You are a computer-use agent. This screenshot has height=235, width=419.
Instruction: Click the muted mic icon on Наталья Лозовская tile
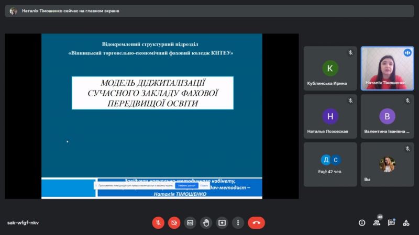pos(350,100)
